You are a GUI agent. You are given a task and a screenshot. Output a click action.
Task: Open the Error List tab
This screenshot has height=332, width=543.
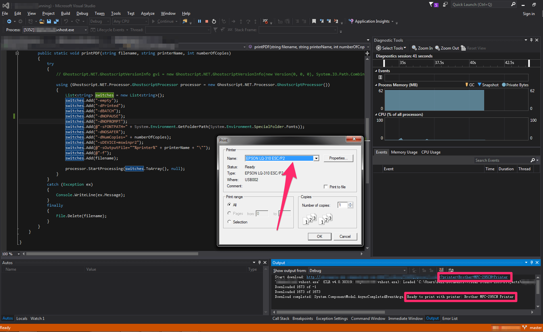450,319
